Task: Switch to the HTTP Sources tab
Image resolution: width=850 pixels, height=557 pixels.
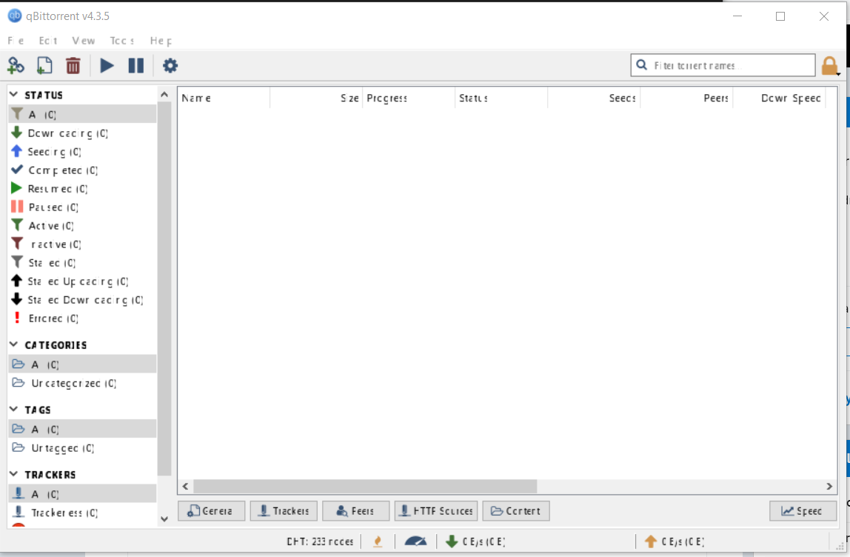Action: (436, 511)
